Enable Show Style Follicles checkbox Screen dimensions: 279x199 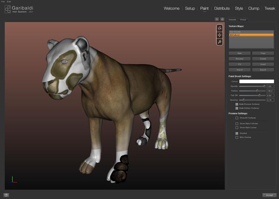[x=237, y=124]
